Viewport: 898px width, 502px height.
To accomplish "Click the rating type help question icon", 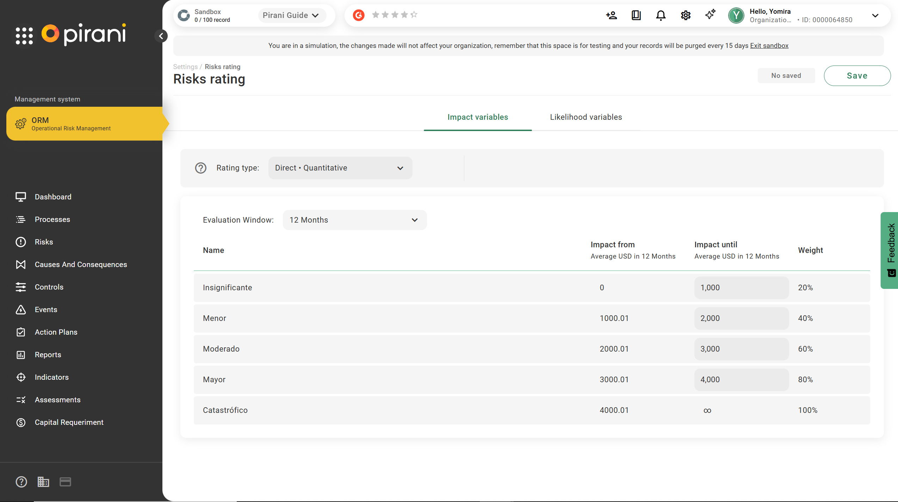I will click(201, 168).
